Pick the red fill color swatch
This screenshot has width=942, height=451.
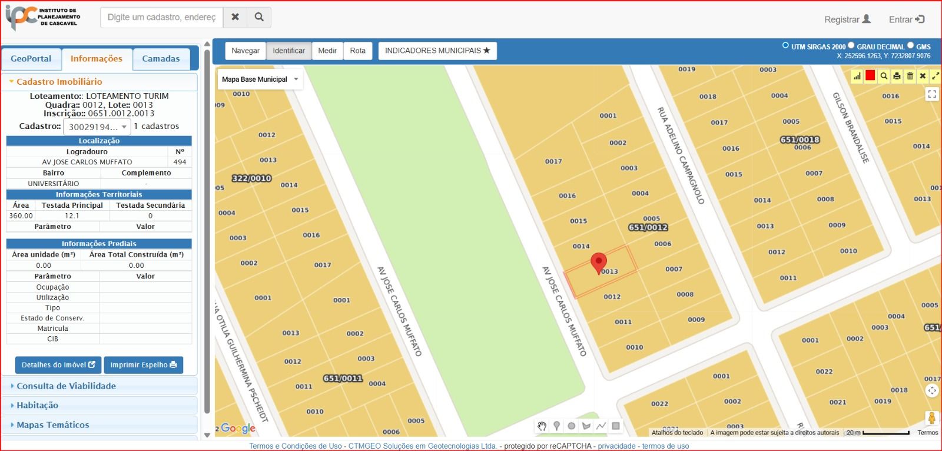(870, 75)
